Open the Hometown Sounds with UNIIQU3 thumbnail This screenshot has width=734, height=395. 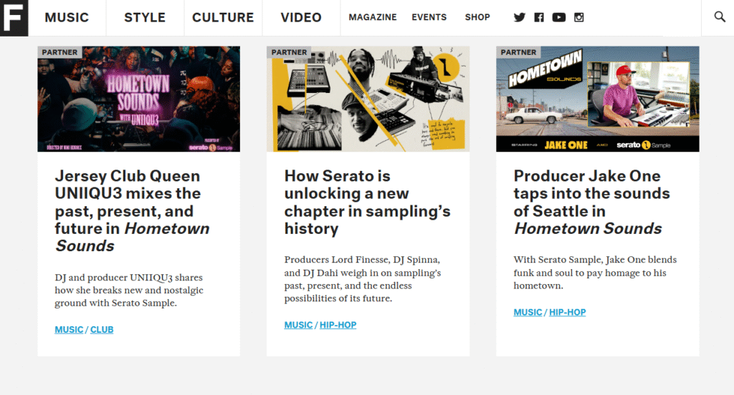pos(138,99)
